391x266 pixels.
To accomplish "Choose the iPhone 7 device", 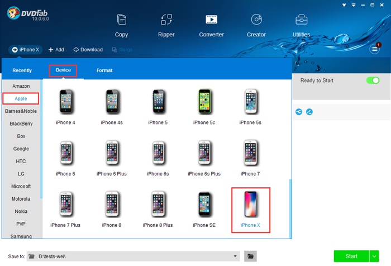I will (x=250, y=158).
